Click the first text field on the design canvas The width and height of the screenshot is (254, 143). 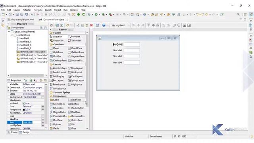tap(132, 44)
